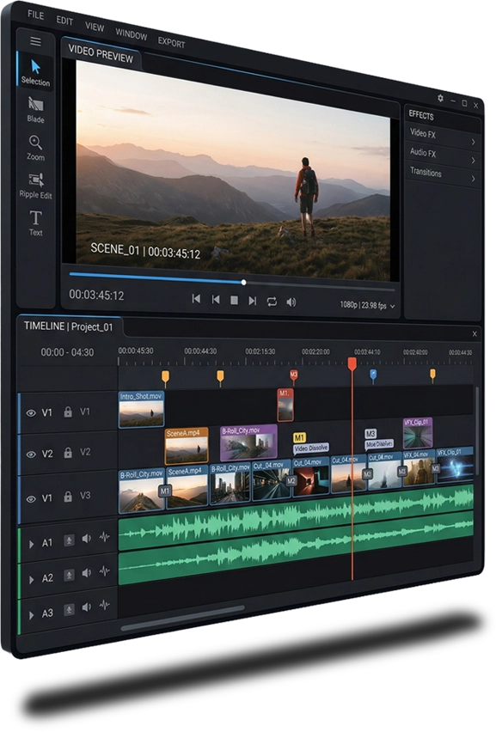
Task: Click the M2 transition badge on Cut_04.mov
Action: (291, 480)
